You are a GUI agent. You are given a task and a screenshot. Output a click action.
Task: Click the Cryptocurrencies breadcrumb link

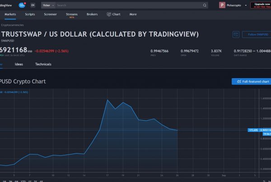pyautogui.click(x=12, y=25)
